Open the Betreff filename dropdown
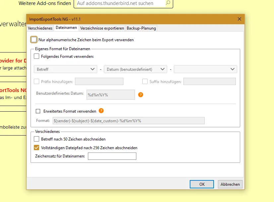 [x=66, y=69]
